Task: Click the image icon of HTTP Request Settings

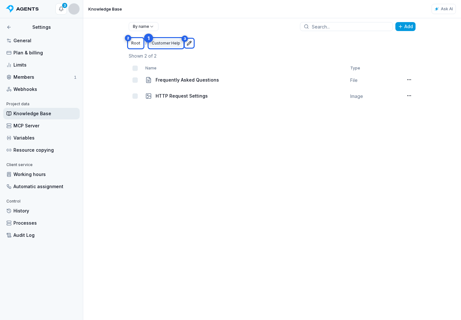Action: pyautogui.click(x=149, y=96)
